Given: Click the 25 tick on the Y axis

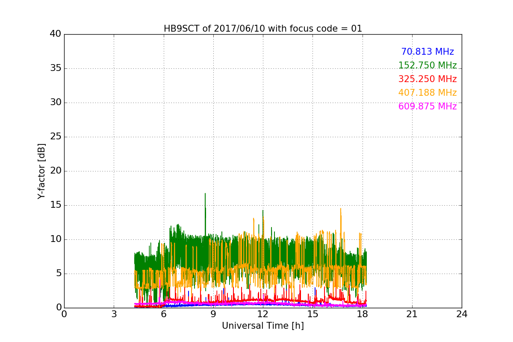Looking at the screenshot, I should tap(56, 137).
